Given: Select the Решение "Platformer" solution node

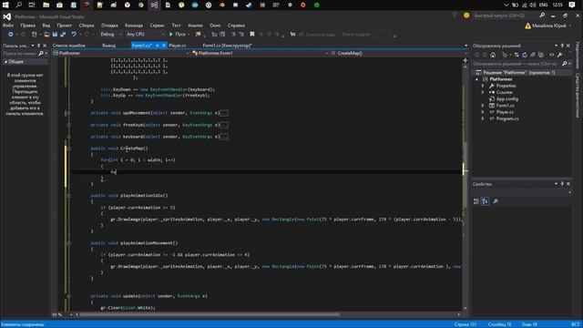Looking at the screenshot, I should [518, 73].
